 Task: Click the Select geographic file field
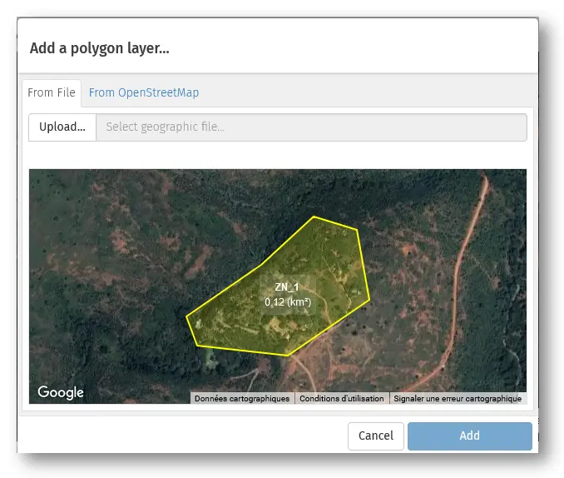tap(311, 127)
